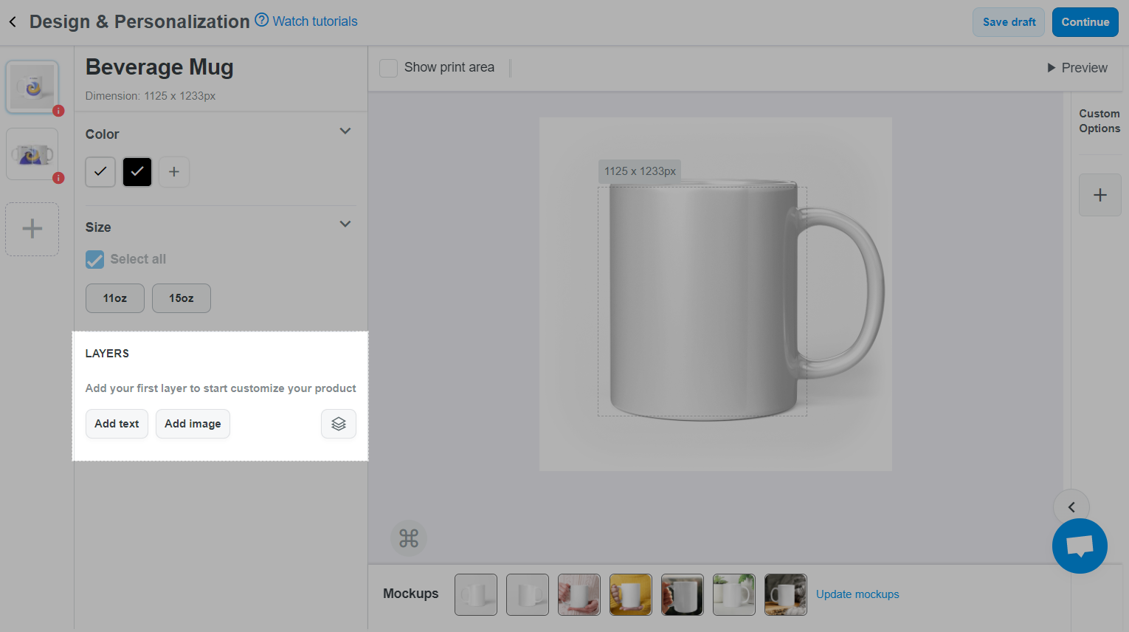Select the second mug design thumbnail in sidebar
Viewport: 1129px width, 632px height.
pyautogui.click(x=32, y=154)
